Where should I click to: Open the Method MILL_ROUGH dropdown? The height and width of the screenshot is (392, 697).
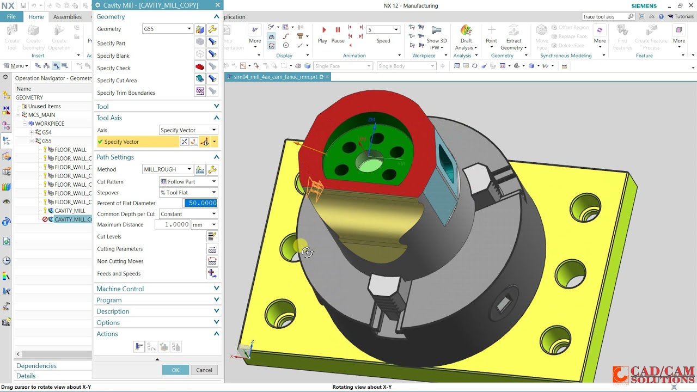coord(189,169)
